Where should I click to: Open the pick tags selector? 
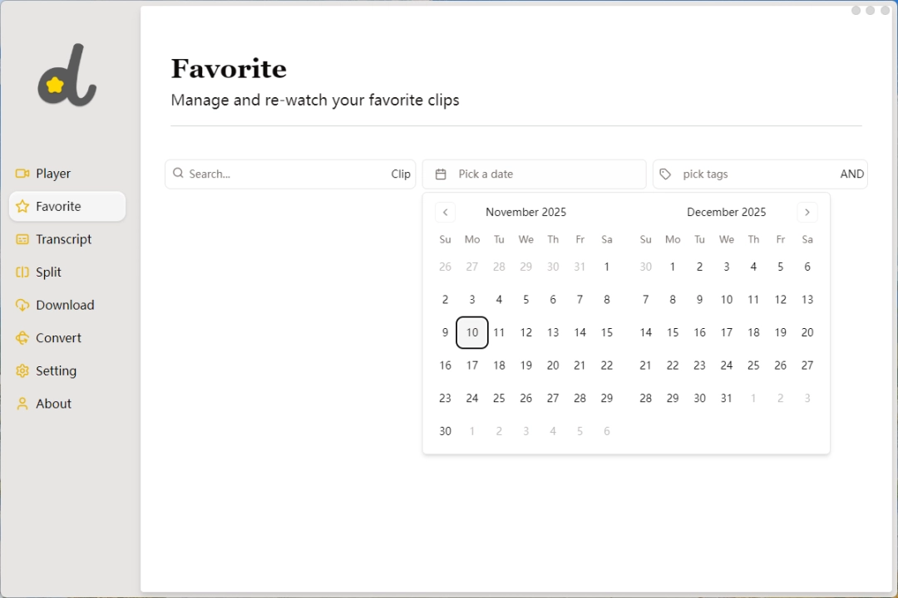748,174
